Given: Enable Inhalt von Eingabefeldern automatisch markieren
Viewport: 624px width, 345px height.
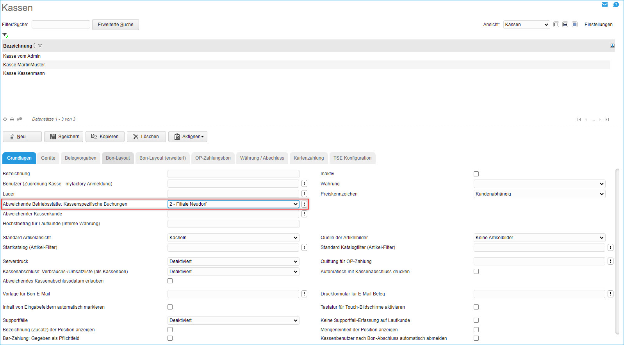Looking at the screenshot, I should (x=170, y=307).
